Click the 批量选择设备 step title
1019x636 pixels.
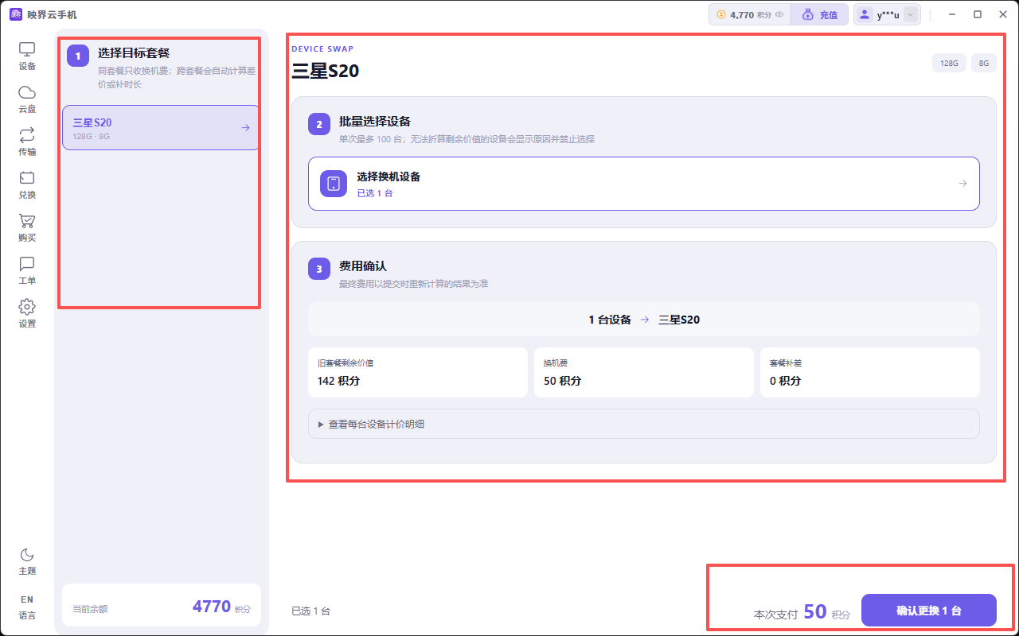(x=375, y=122)
